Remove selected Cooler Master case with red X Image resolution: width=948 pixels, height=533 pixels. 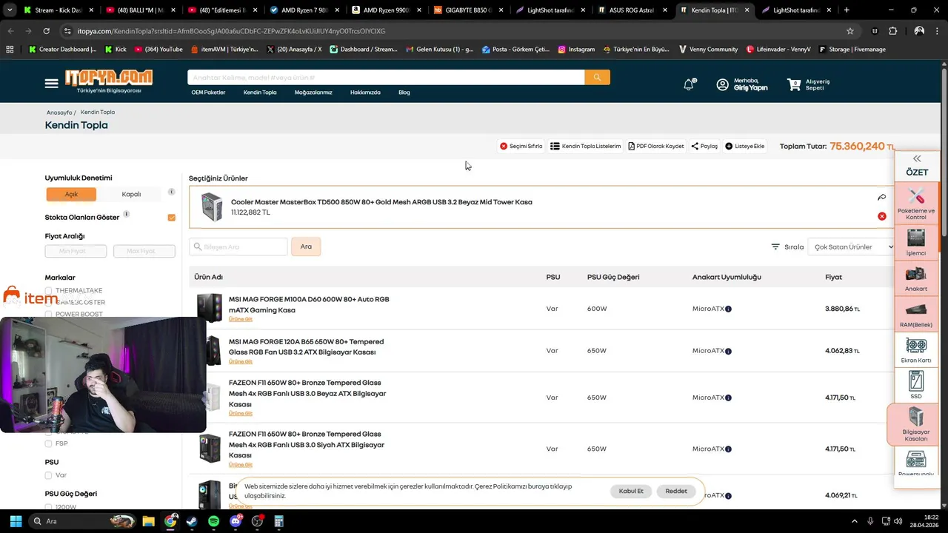[881, 216]
